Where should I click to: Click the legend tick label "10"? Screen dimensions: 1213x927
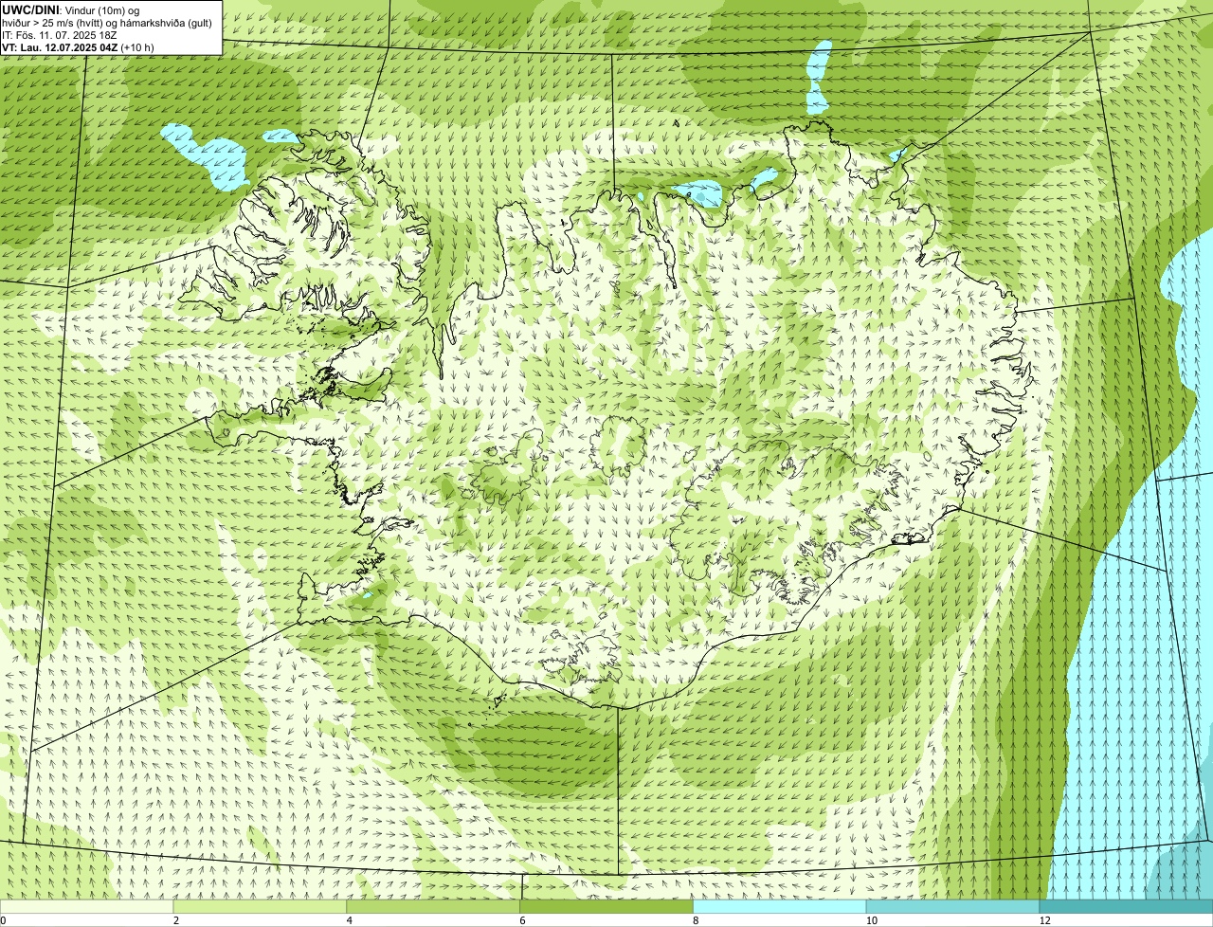(x=870, y=920)
